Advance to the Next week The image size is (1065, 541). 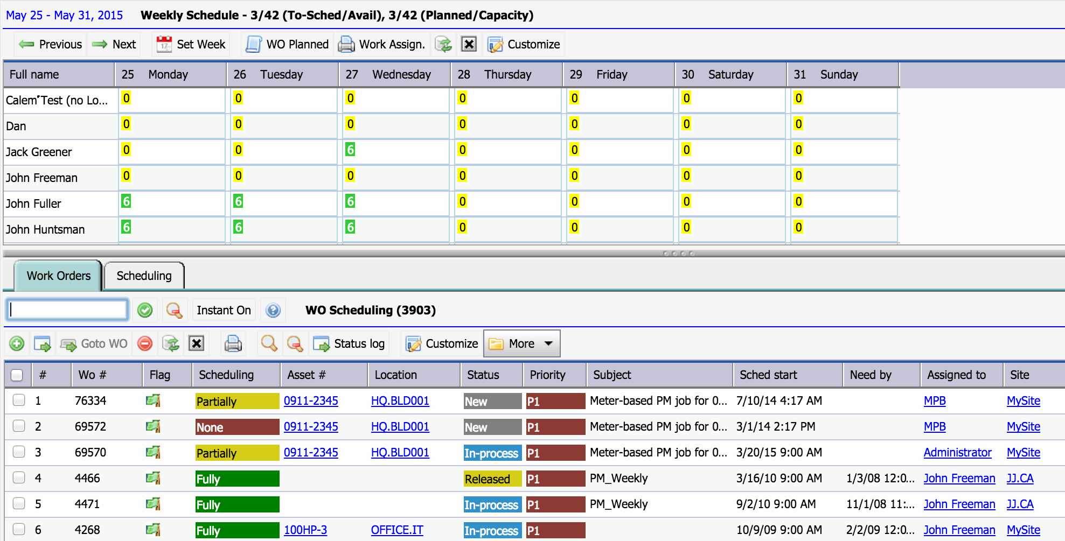point(114,44)
